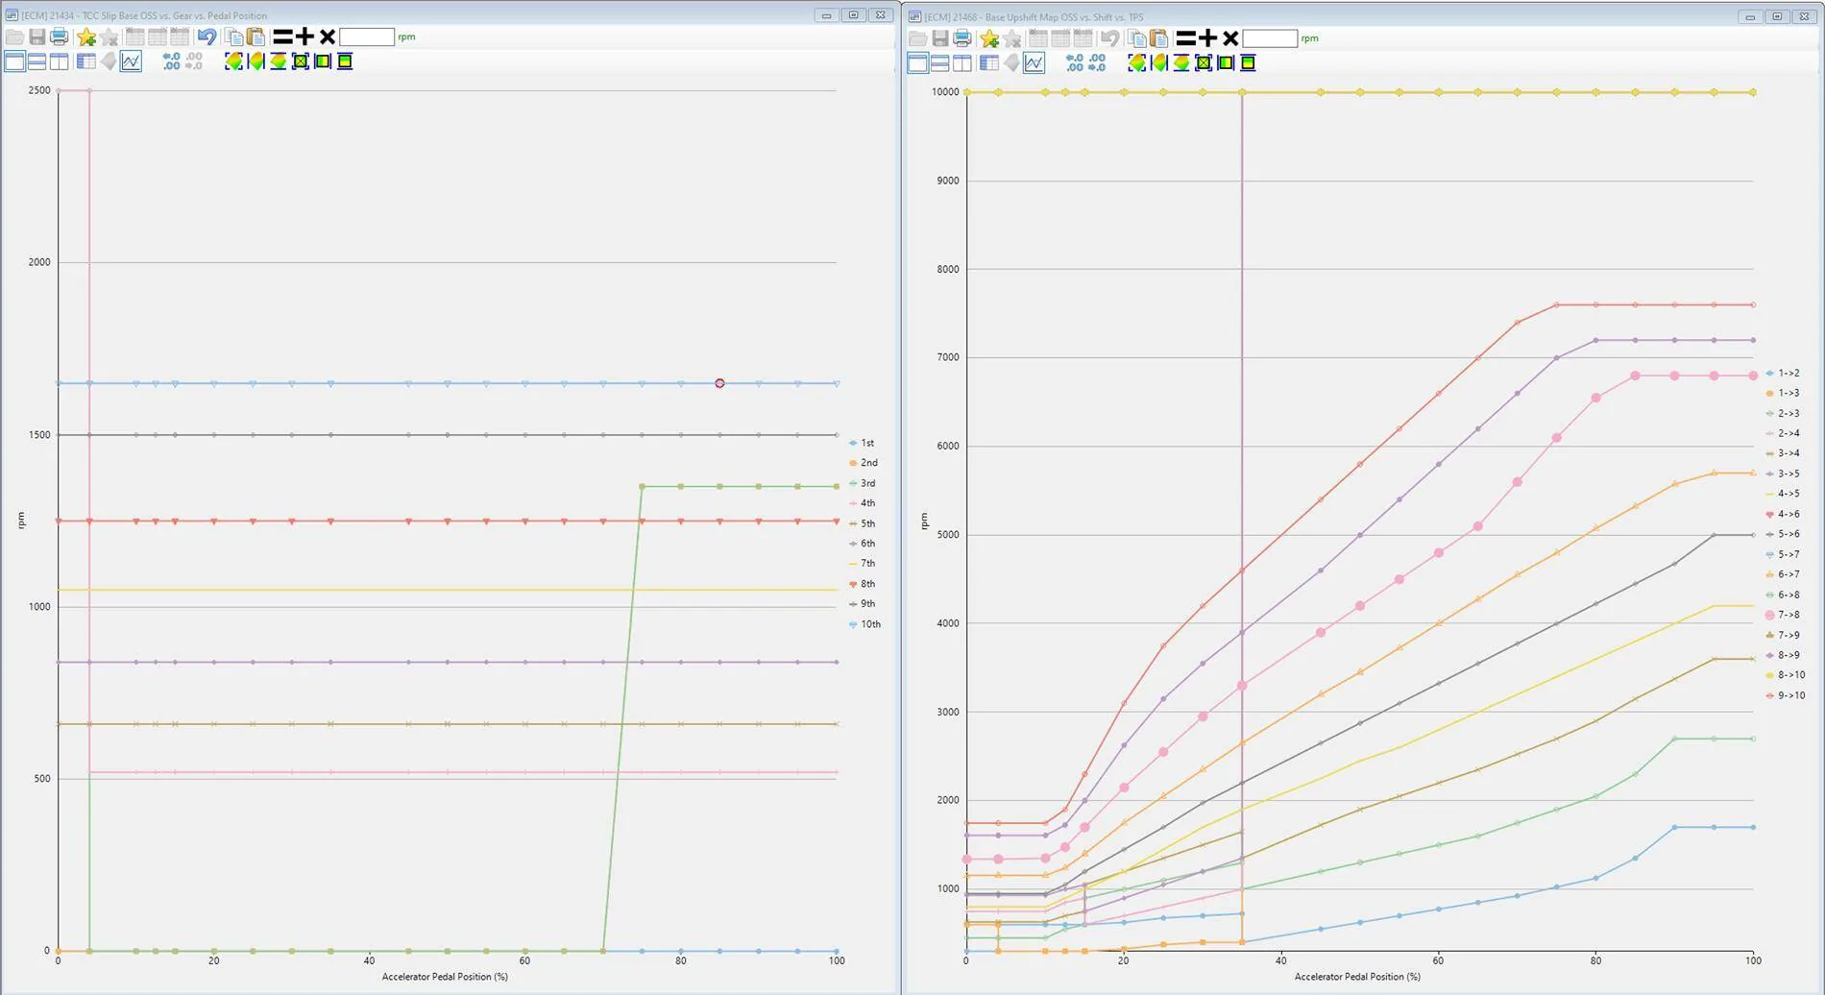Image resolution: width=1825 pixels, height=995 pixels.
Task: Smooth selection both ways in TCC Slip window
Action: 300,61
